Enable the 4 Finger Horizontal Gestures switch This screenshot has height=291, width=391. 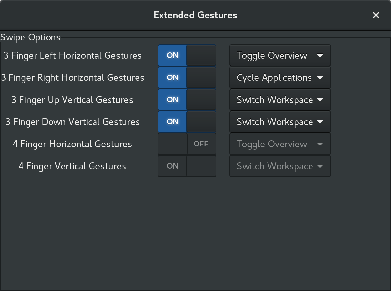click(x=187, y=144)
